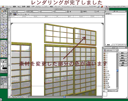Open the display type dropdown below resource list
This screenshot has height=101, width=128.
pos(113,91)
